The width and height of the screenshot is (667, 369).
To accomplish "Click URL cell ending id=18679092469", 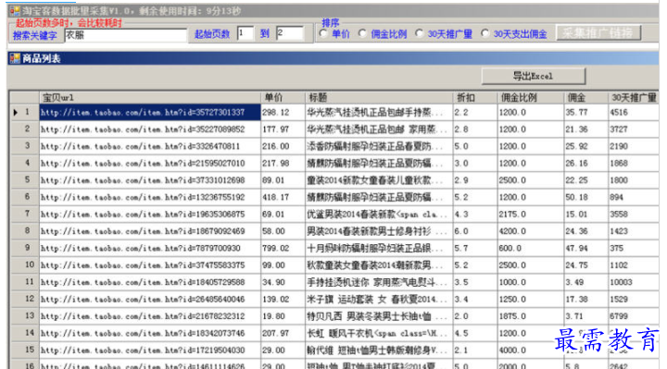I will point(150,231).
